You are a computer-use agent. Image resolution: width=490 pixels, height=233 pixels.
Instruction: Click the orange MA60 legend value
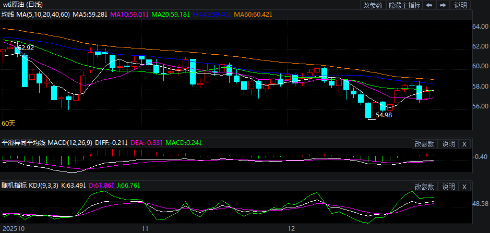253,14
